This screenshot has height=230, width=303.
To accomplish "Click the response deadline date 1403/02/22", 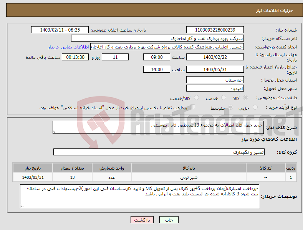I will coord(215,57).
